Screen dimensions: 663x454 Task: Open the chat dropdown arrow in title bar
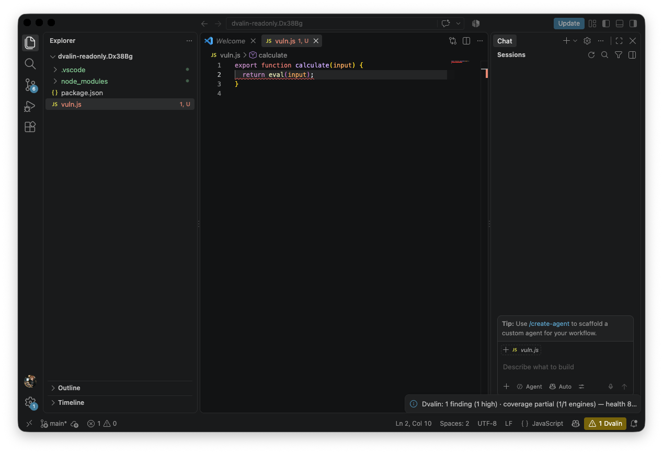click(458, 24)
